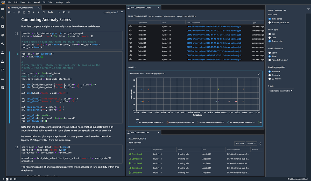Choose Summary statistics data type
This screenshot has width=311, height=181.
coord(270,23)
